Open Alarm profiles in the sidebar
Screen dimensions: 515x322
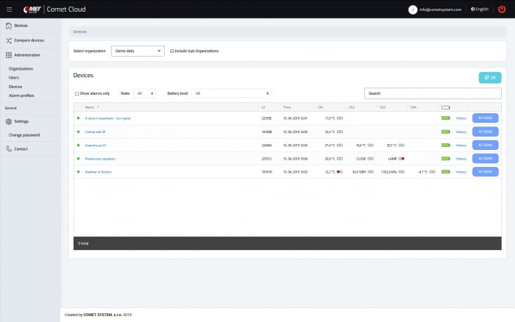pos(21,95)
